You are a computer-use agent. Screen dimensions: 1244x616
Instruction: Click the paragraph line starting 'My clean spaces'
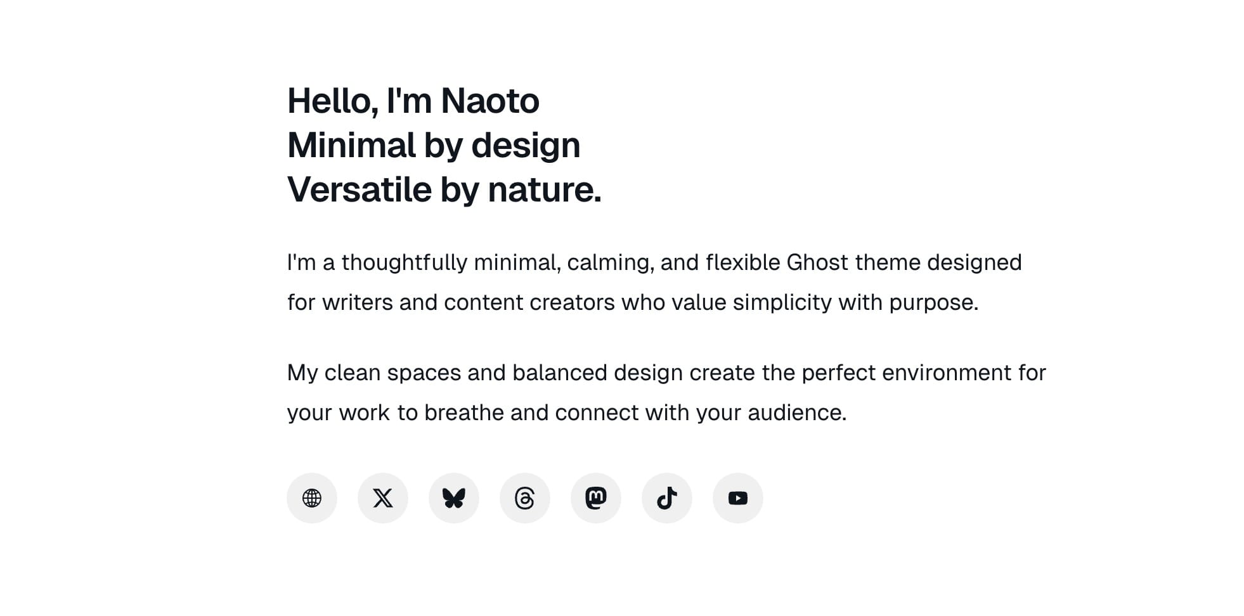pos(666,373)
